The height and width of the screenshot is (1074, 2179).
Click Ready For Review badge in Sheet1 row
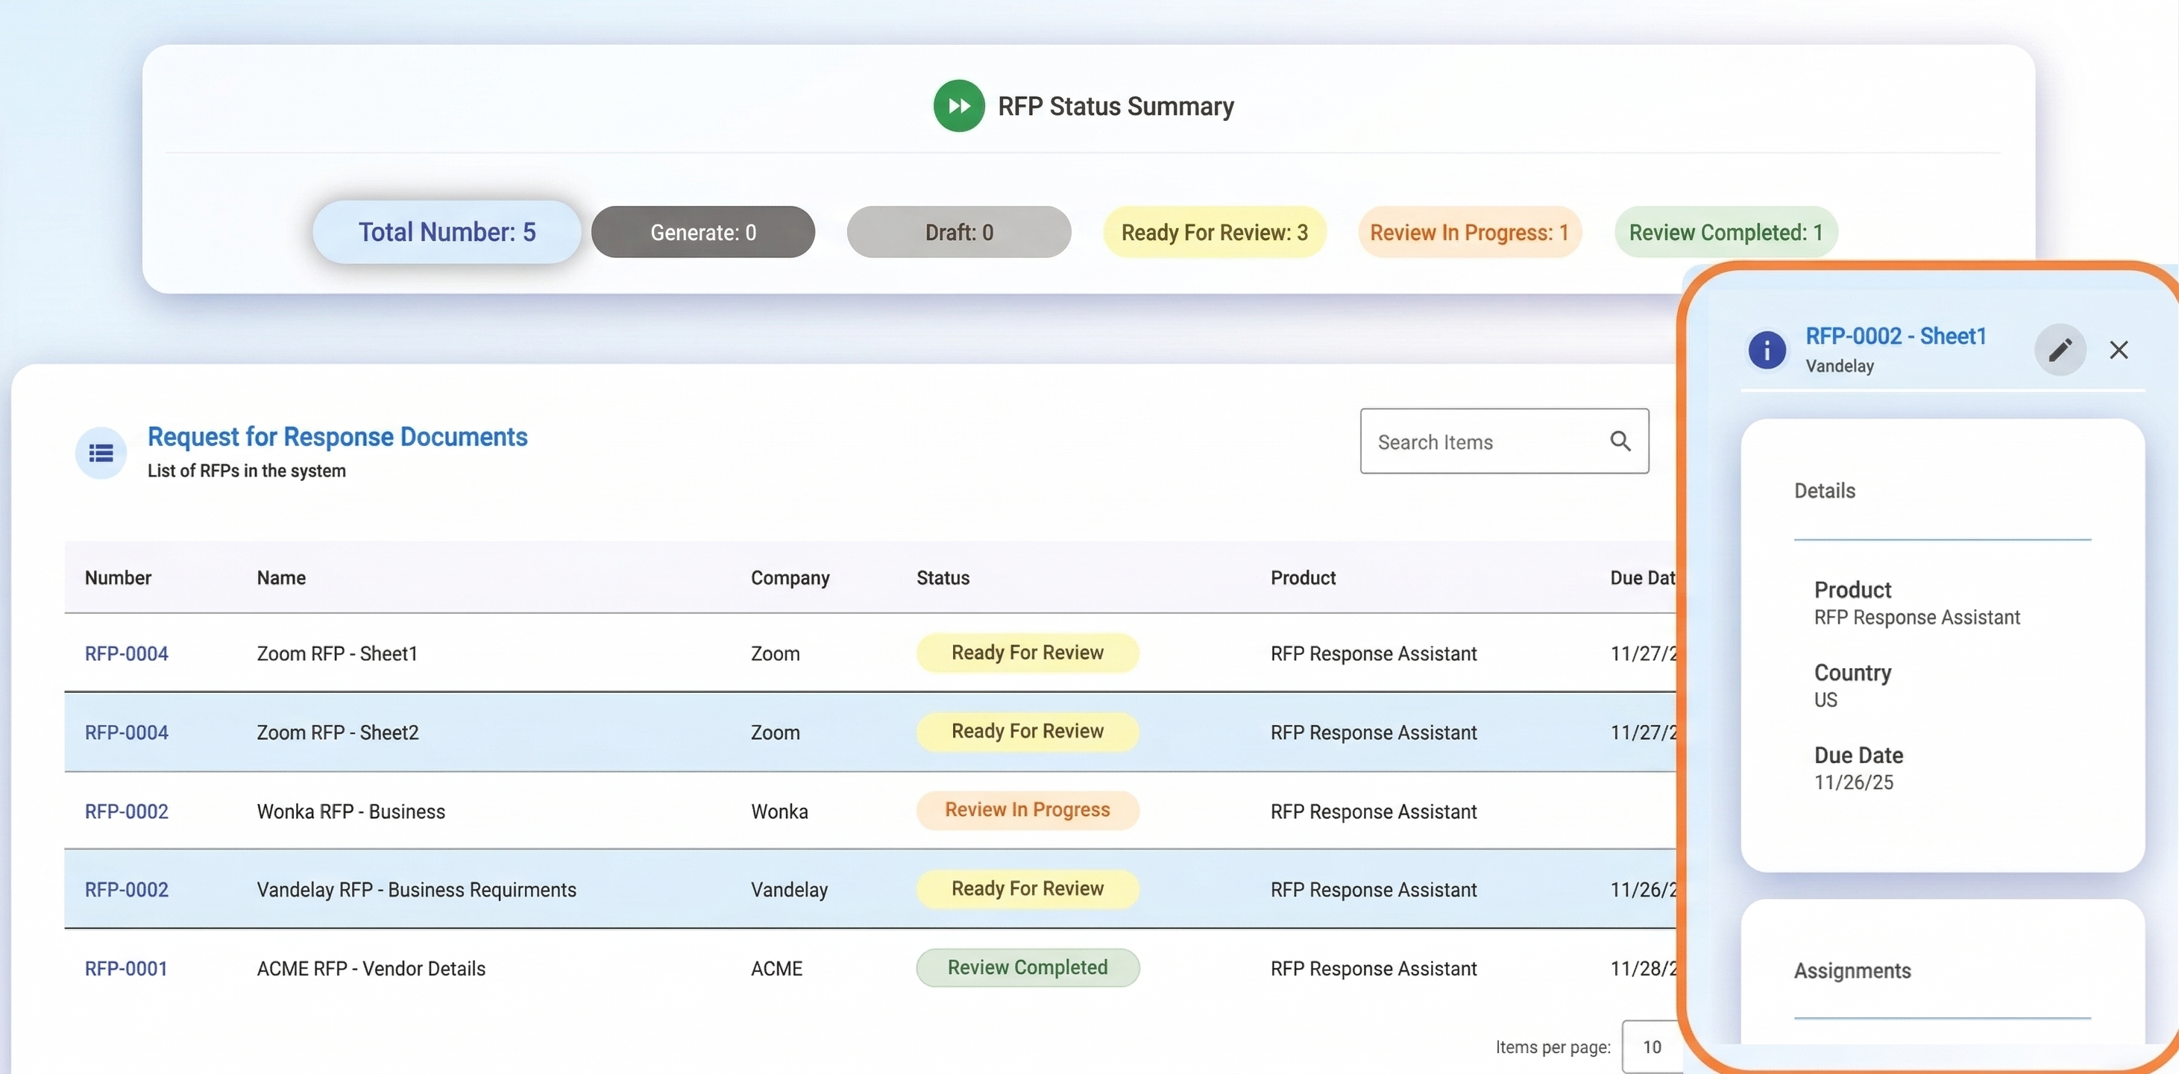point(1027,653)
